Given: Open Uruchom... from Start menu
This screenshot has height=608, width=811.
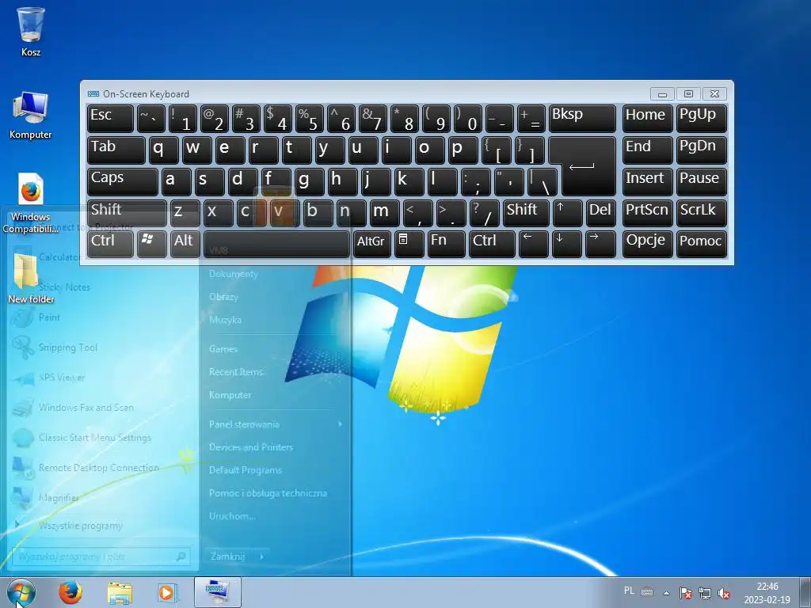Looking at the screenshot, I should coord(232,516).
